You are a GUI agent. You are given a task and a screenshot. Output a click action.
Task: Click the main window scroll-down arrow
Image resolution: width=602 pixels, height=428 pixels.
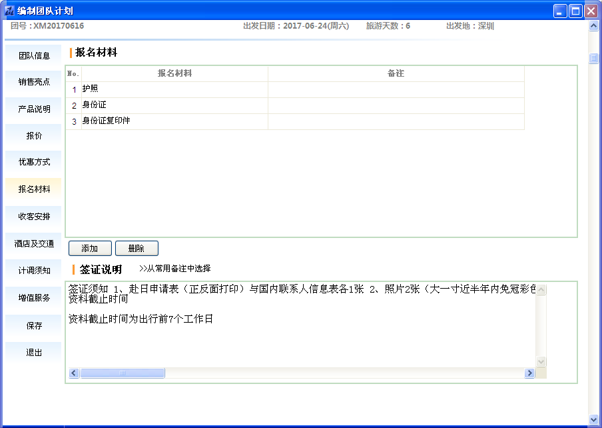(x=593, y=419)
